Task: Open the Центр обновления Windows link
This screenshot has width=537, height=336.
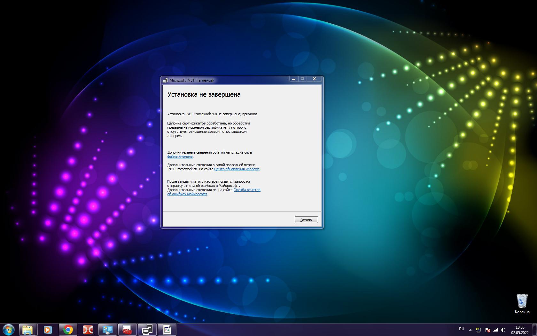Action: (237, 169)
